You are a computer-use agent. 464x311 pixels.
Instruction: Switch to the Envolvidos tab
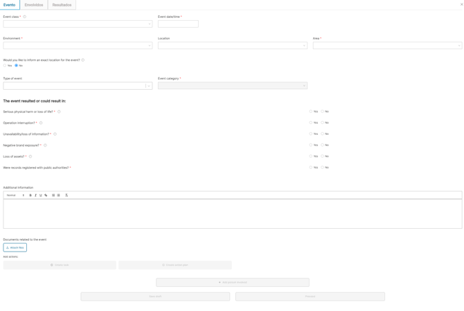pos(34,5)
